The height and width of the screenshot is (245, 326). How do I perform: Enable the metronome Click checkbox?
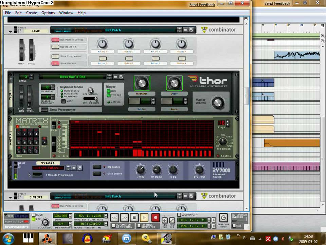point(34,215)
